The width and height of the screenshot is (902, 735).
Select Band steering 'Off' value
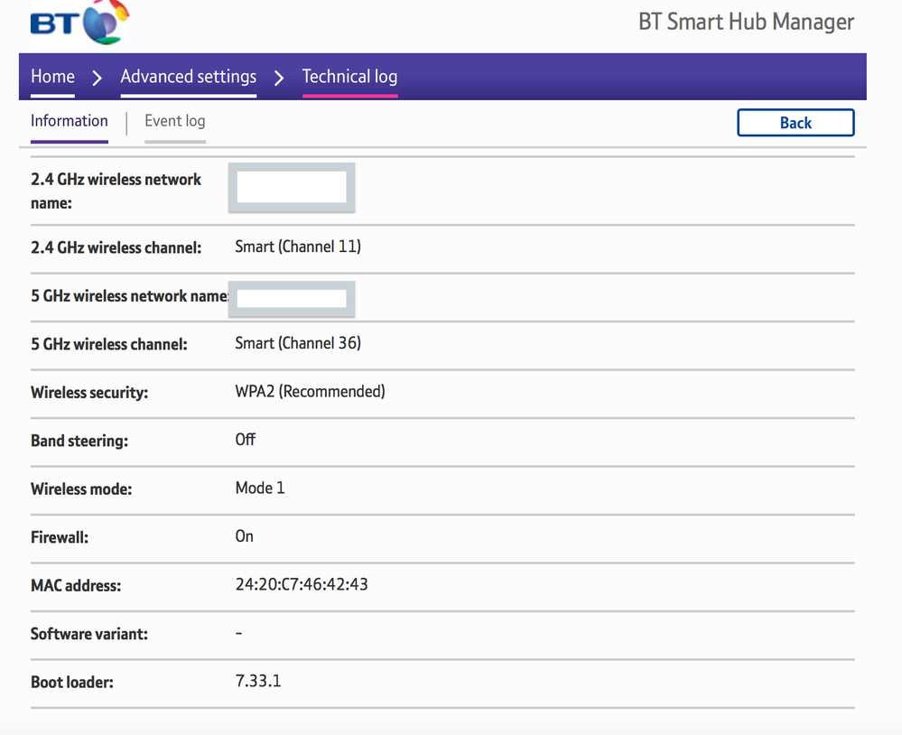click(x=245, y=440)
